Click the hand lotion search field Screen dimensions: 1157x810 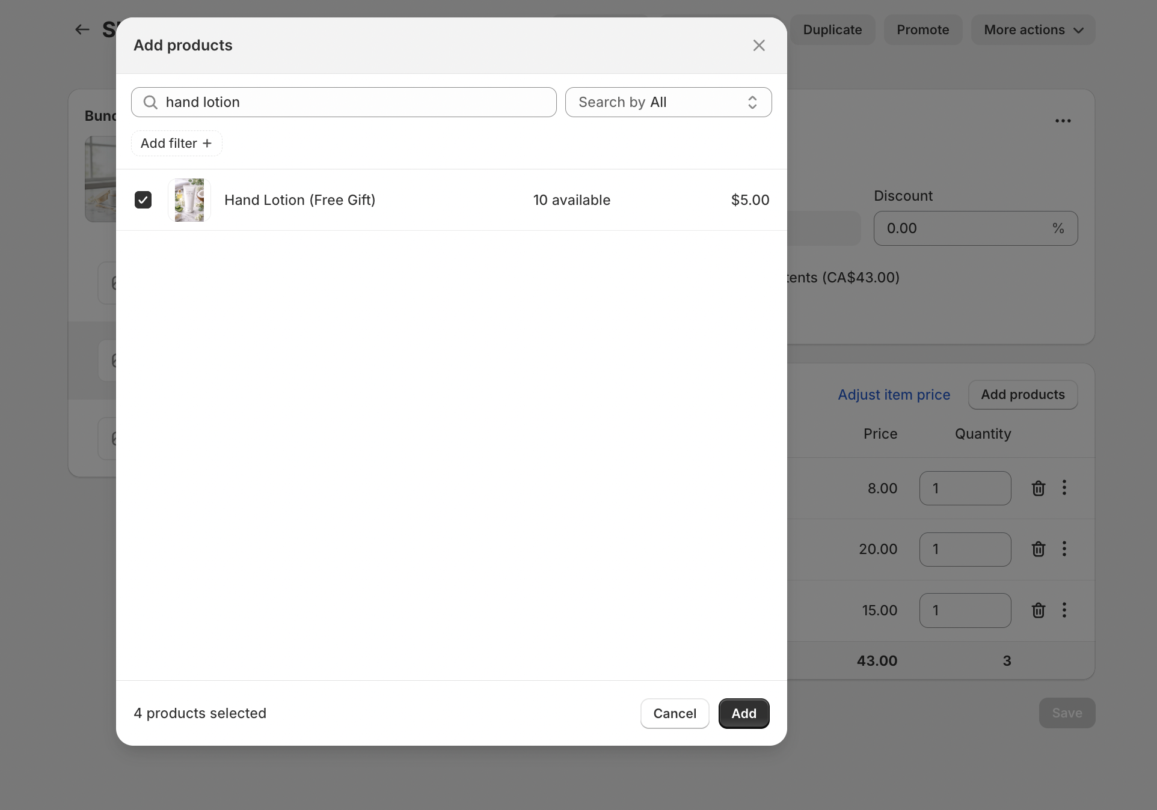pyautogui.click(x=355, y=102)
